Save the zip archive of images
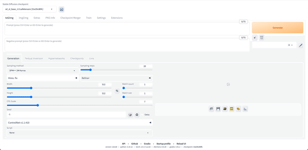This screenshot has width=308, height=150. [225, 109]
